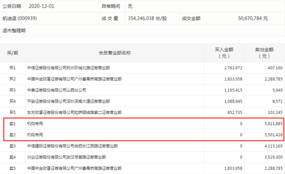The height and width of the screenshot is (174, 285).
Task: Select the 异常期间 value 无
Action: pos(130,6)
